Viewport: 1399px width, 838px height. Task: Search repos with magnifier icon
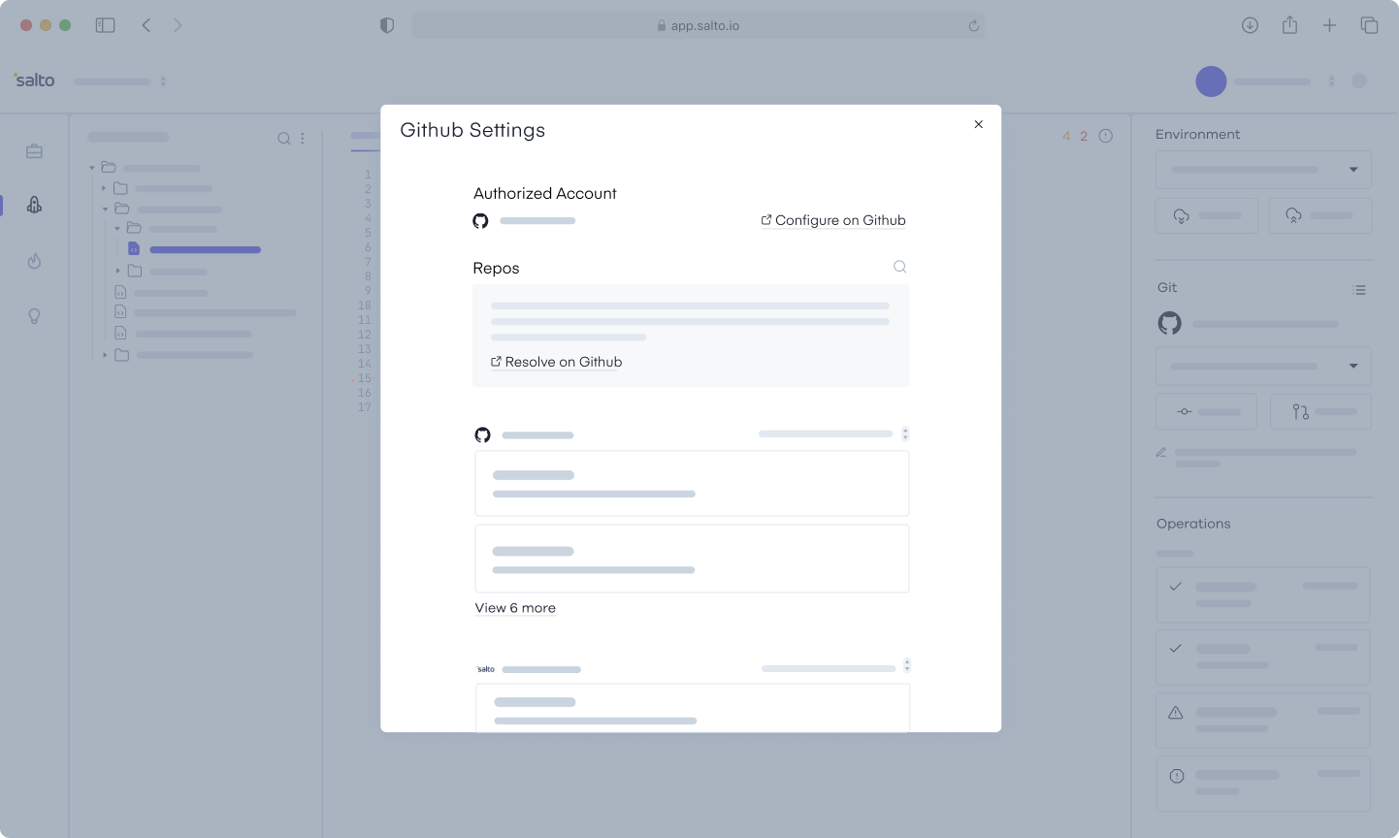[900, 267]
